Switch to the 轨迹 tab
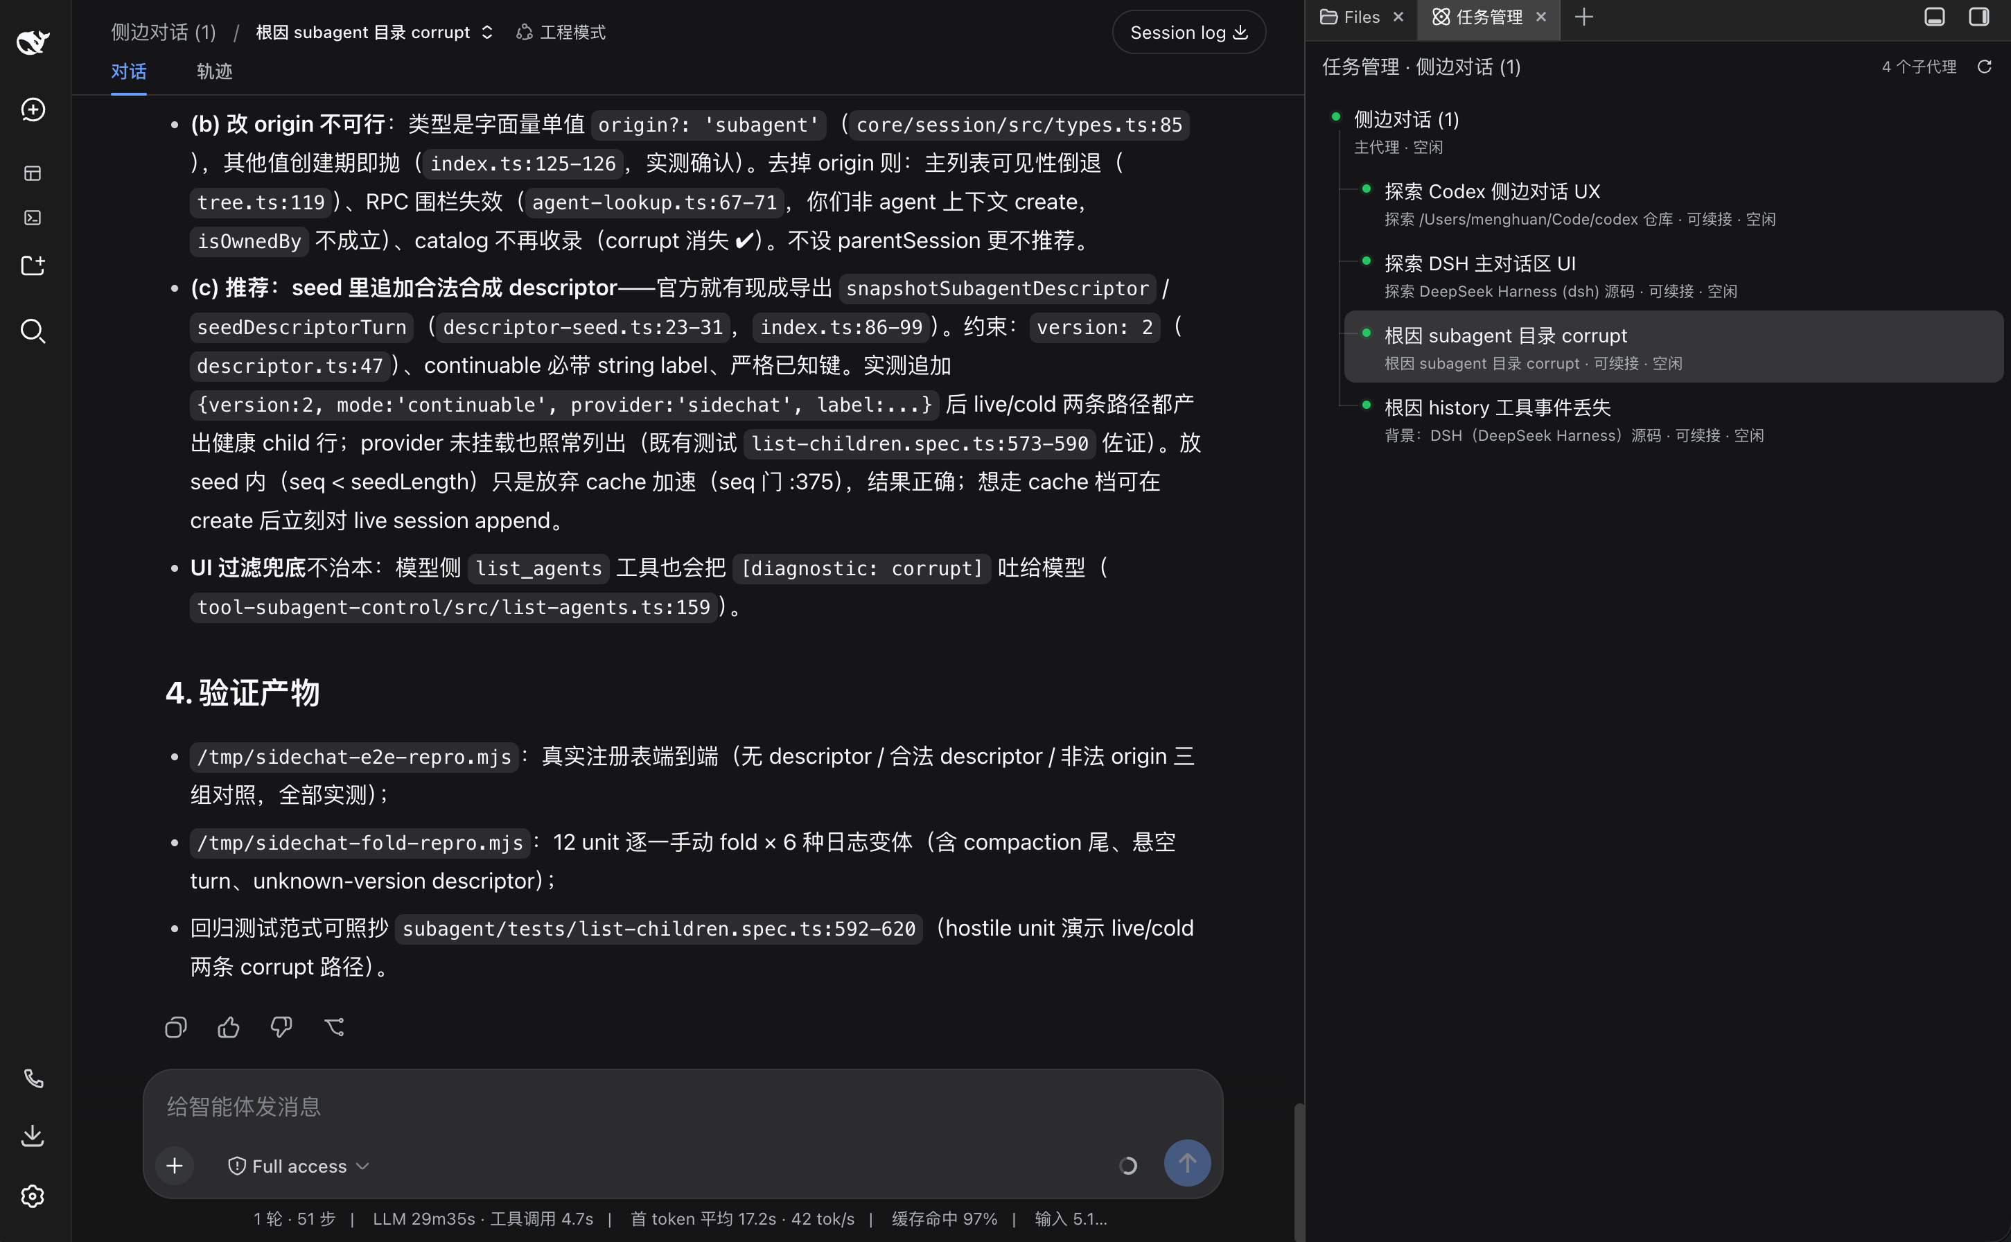This screenshot has height=1242, width=2011. point(214,71)
